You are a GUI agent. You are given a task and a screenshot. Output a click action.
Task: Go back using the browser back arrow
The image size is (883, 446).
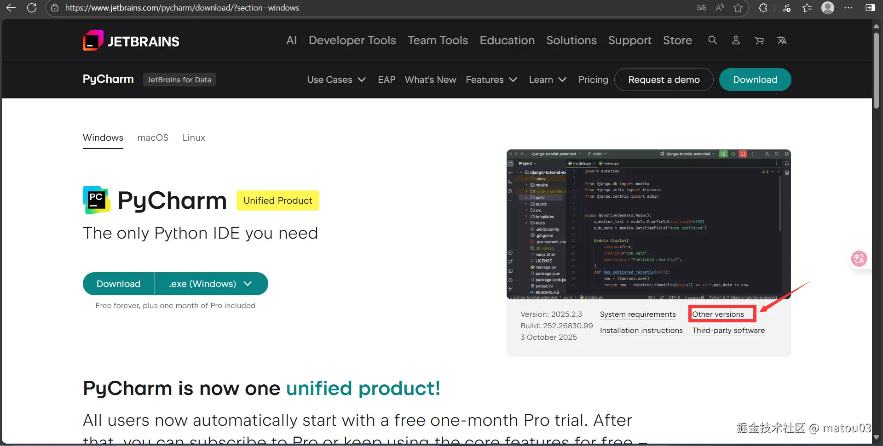click(11, 8)
